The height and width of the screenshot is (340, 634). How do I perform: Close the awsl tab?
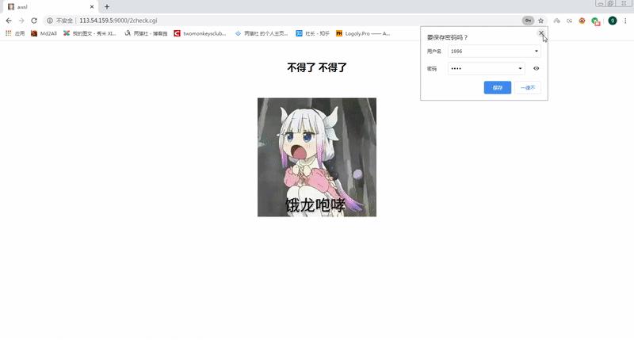92,7
